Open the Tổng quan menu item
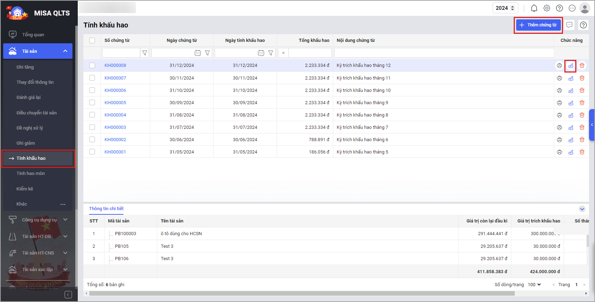Image resolution: width=595 pixels, height=302 pixels. pyautogui.click(x=33, y=34)
